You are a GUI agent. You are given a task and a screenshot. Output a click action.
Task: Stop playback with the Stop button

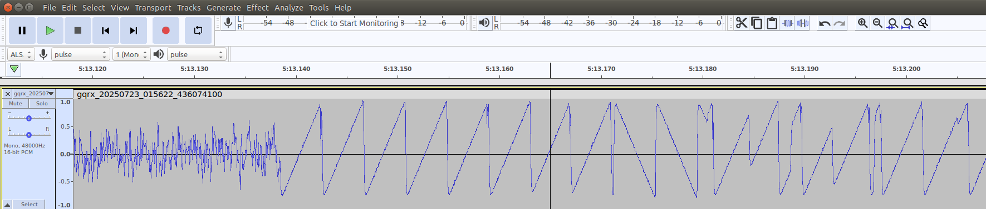(78, 30)
